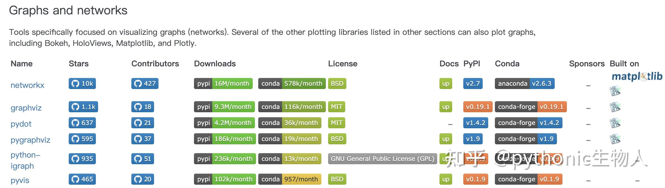This screenshot has height=188, width=665.
Task: Open graphviz's 1.1k GitHub stars badge
Action: click(83, 107)
